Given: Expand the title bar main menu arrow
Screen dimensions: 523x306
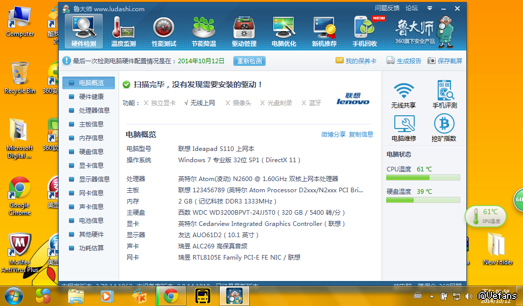Looking at the screenshot, I should pos(430,8).
